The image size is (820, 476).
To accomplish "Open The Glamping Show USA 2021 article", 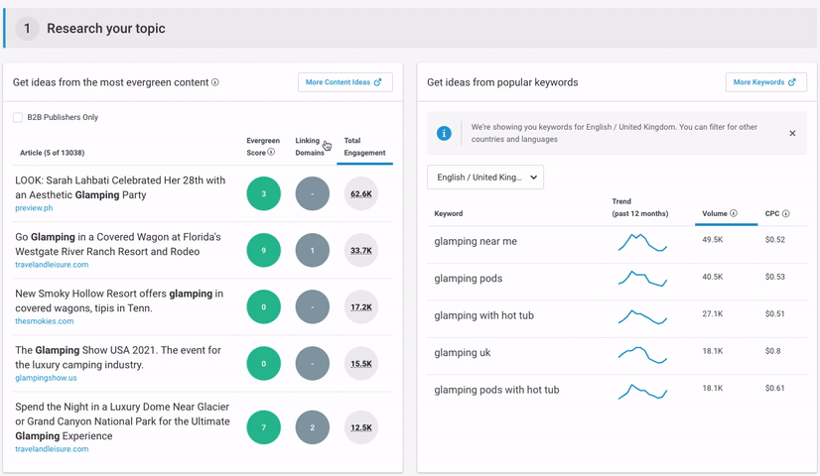I will [x=118, y=357].
